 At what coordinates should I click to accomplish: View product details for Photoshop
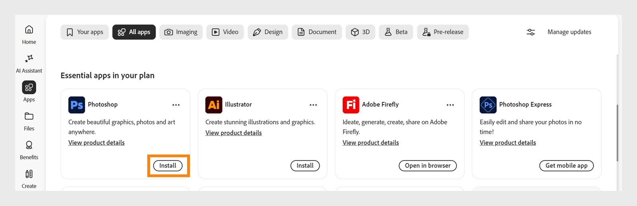(x=96, y=143)
